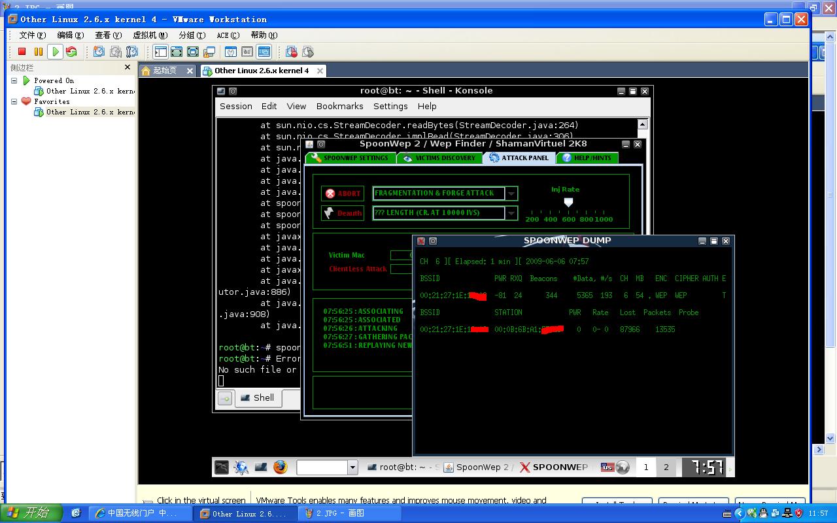Image resolution: width=837 pixels, height=523 pixels.
Task: Launch Firefox from guest panel
Action: 281,467
